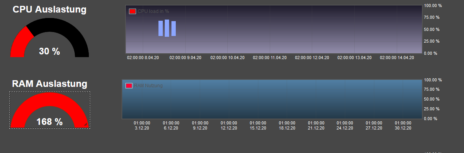Screen dimensions: 464x153
Task: Click the 75.00 % label on CPU chart
Action: (432, 17)
